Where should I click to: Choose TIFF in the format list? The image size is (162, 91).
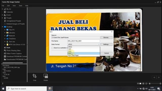[x=84, y=49]
